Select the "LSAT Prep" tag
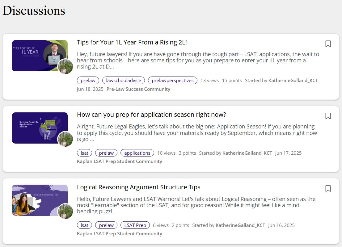This screenshot has width=342, height=247. click(x=135, y=225)
